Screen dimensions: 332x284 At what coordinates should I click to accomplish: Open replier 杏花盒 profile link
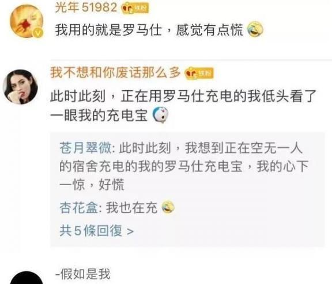[79, 208]
